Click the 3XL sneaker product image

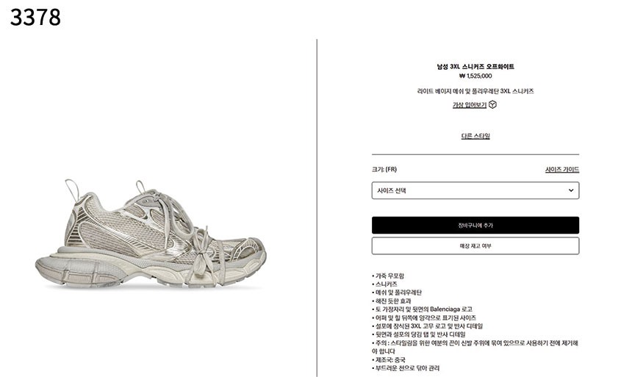[151, 234]
